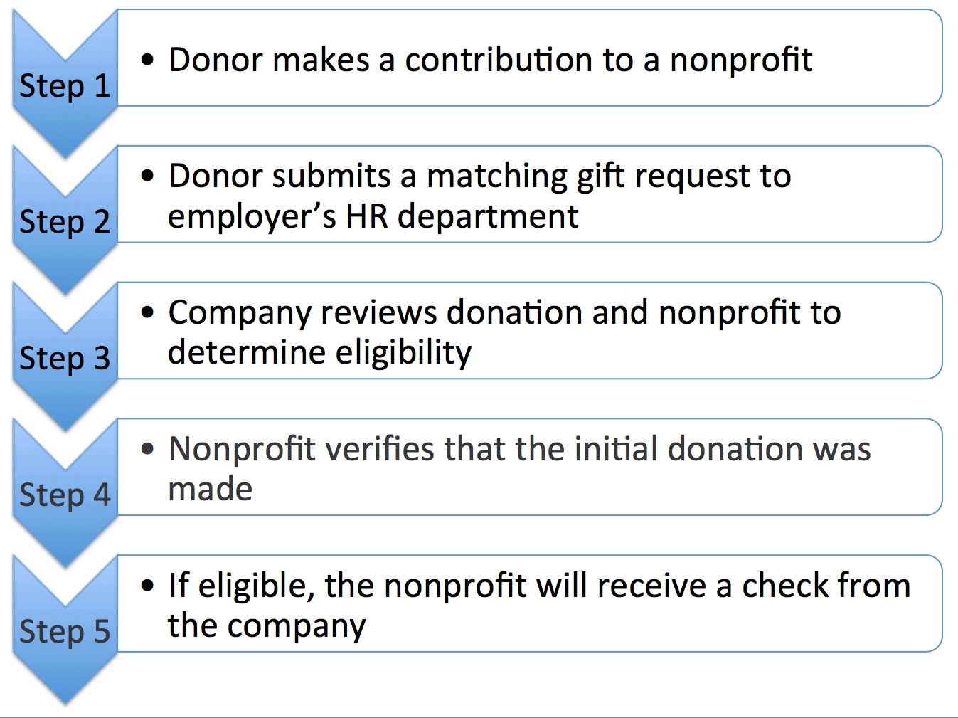Select the "Donor makes a contribution to a nonprofit" text
This screenshot has width=958, height=718.
(x=490, y=60)
